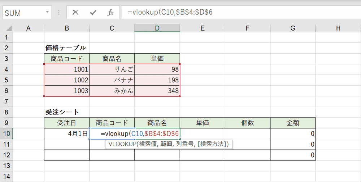Click the 単価 header in row 9
Screen dimensions: 361x182
coord(203,123)
